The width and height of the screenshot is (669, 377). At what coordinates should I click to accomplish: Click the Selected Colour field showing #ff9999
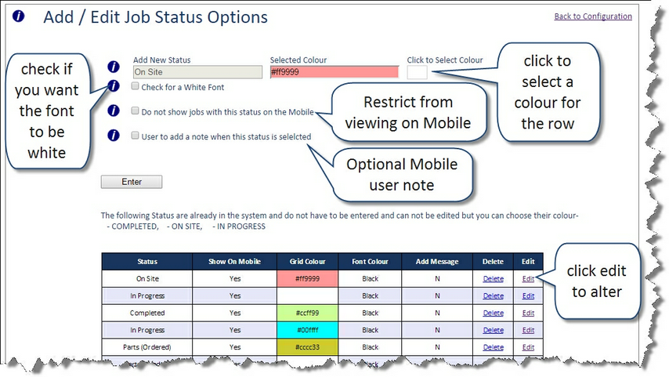pos(334,72)
